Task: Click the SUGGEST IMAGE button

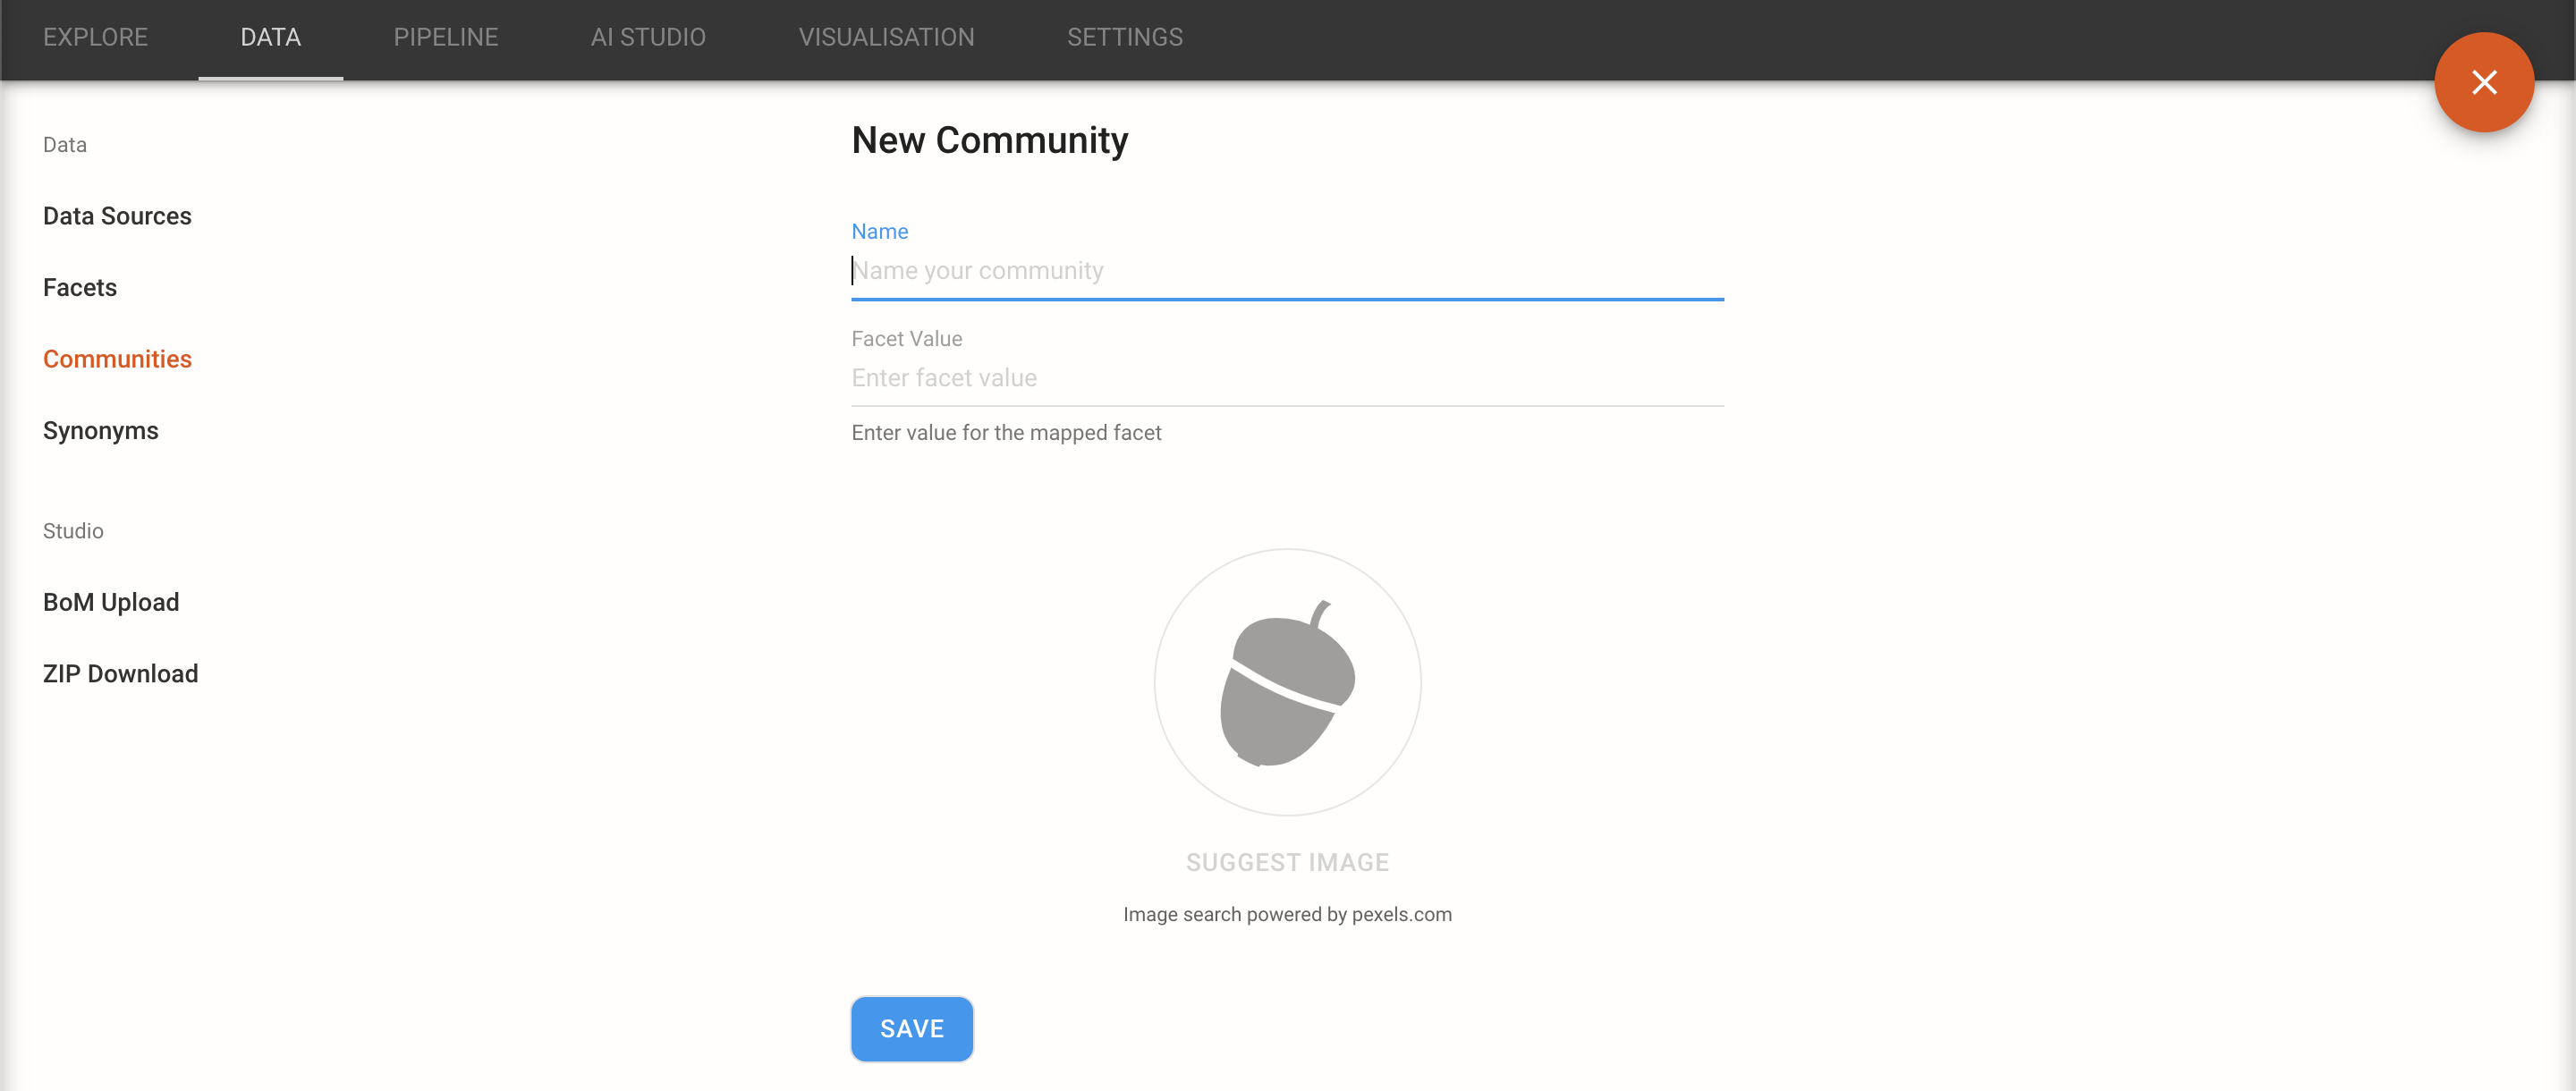Action: click(1287, 862)
